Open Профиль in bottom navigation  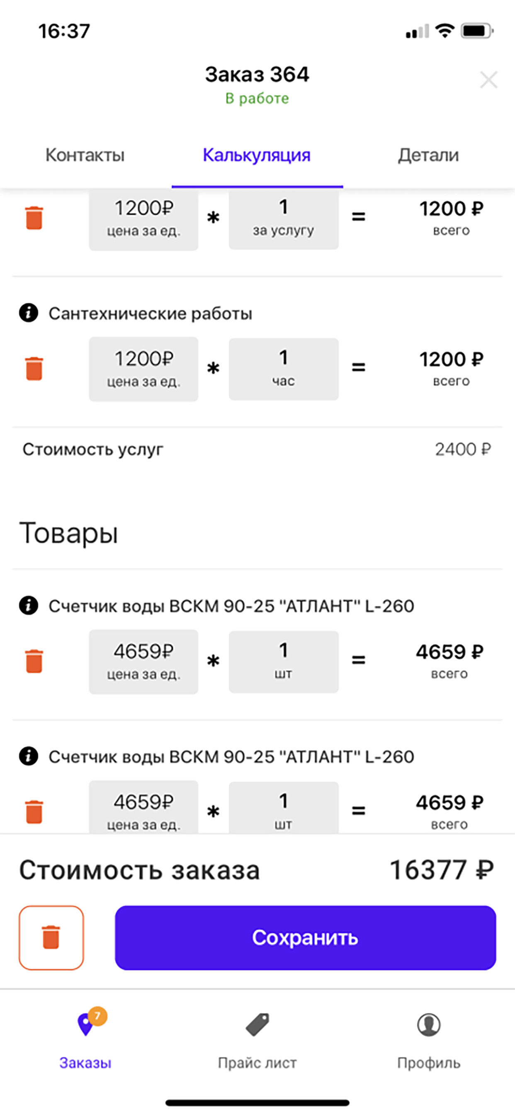point(428,1040)
